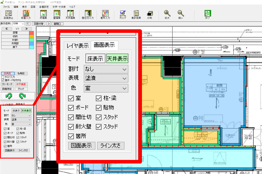
Task: Click the 図面切替 button
Action: point(39,24)
